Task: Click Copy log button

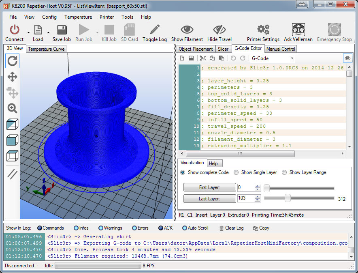Action: pos(261,228)
